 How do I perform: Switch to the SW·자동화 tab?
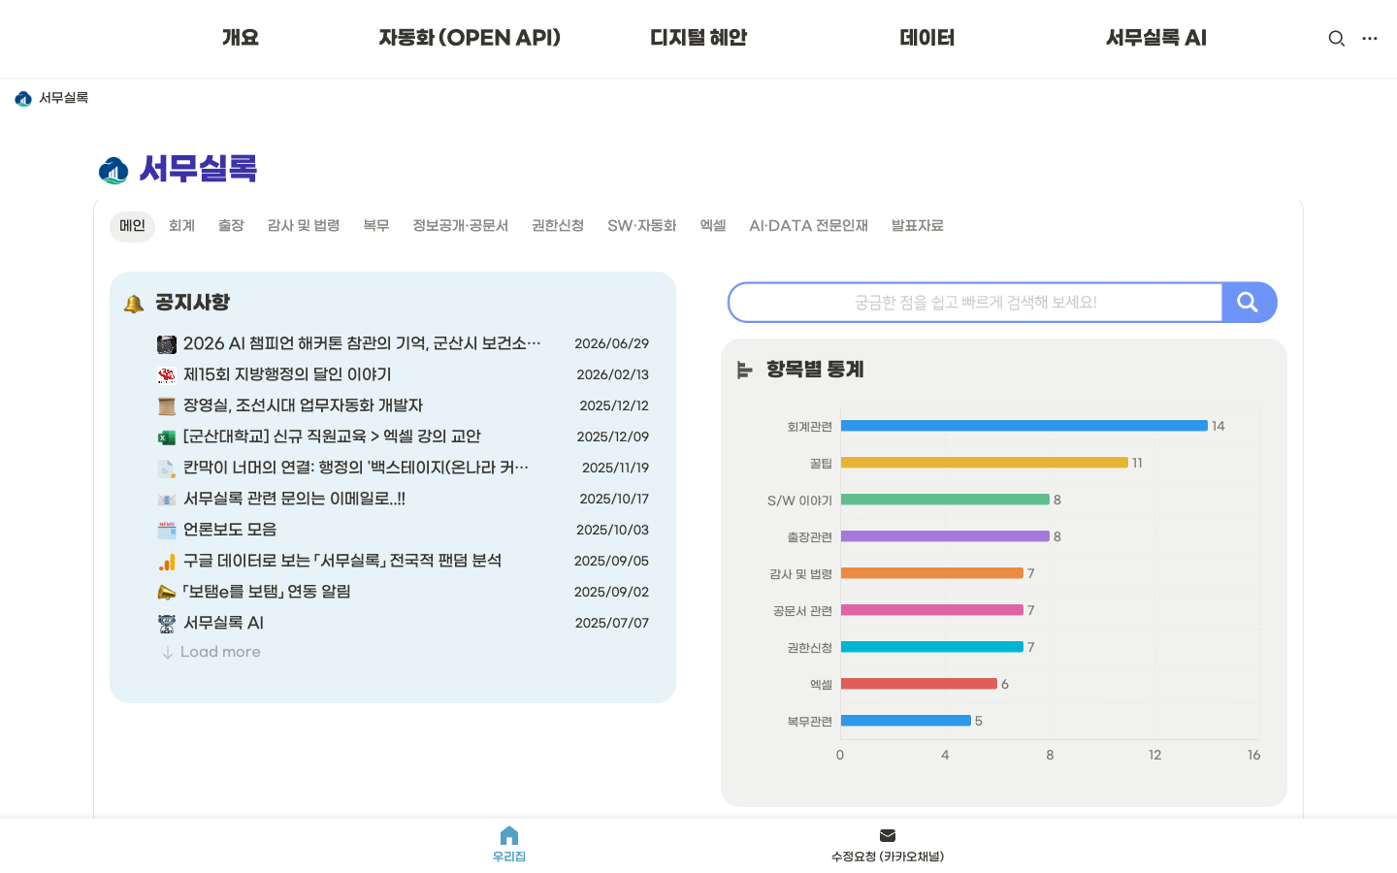pos(642,226)
